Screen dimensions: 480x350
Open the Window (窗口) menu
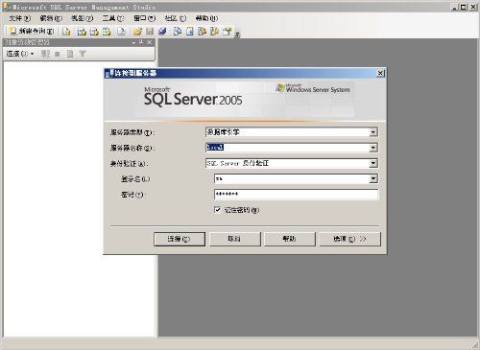point(145,18)
